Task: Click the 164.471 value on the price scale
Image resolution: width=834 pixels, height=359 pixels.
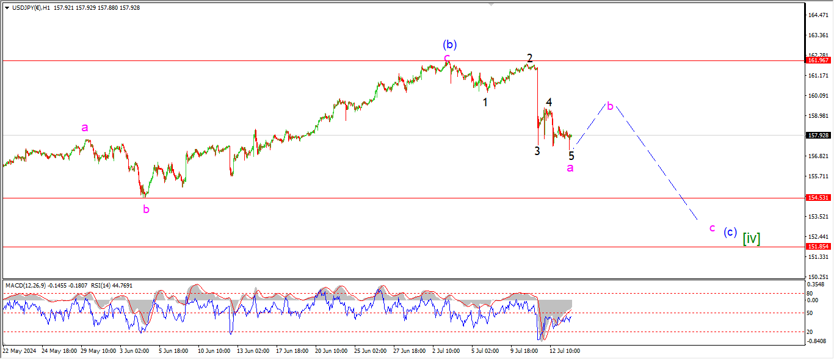Action: [x=818, y=15]
